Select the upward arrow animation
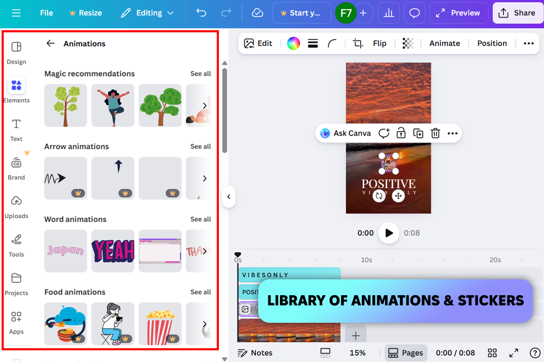 click(113, 178)
